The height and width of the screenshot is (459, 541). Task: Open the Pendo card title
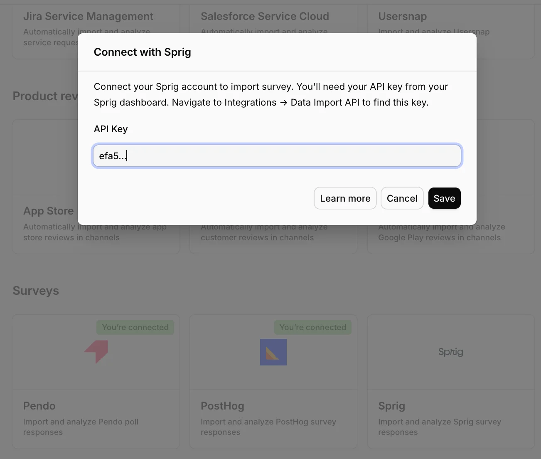39,406
